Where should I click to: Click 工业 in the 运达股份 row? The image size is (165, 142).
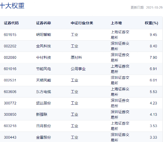click(74, 103)
